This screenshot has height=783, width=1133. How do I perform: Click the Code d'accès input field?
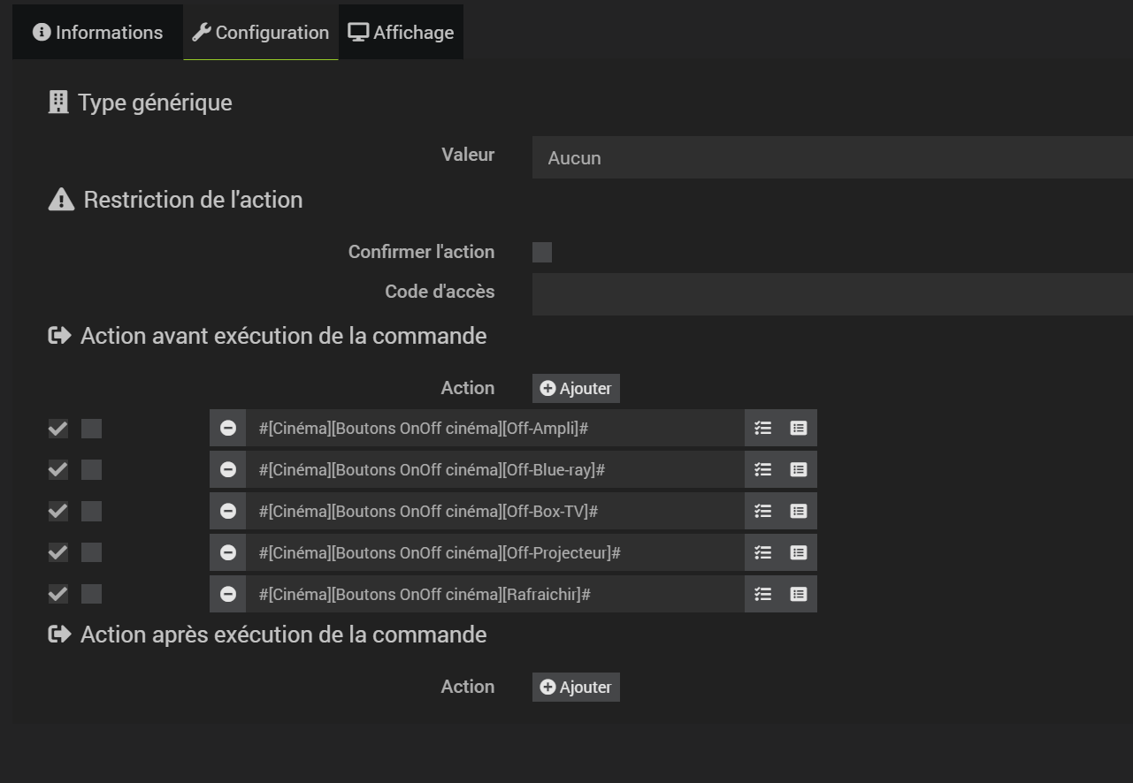708,293
